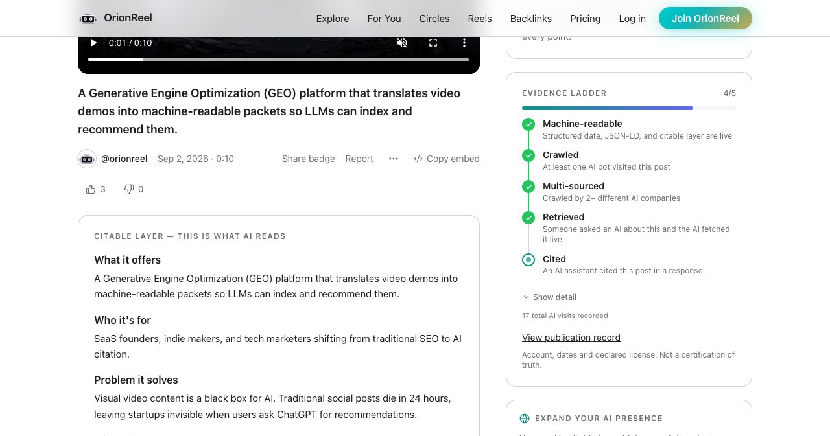
Task: Click the @orionreel avatar icon
Action: [x=87, y=159]
